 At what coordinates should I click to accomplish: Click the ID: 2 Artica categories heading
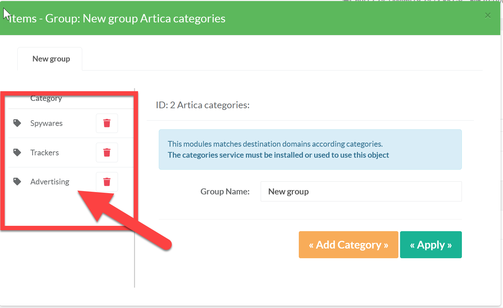pos(203,105)
